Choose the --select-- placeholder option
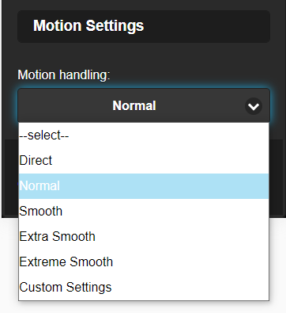The image size is (286, 313). (144, 136)
